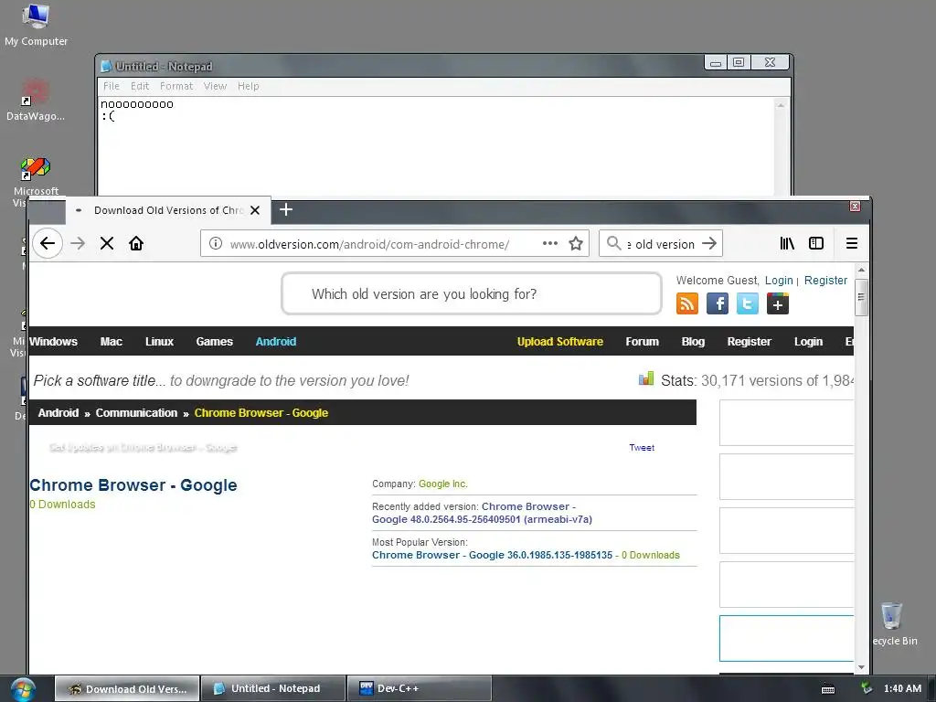Click the 'Which old version' search field
Viewport: 936px width, 702px height.
(x=471, y=293)
